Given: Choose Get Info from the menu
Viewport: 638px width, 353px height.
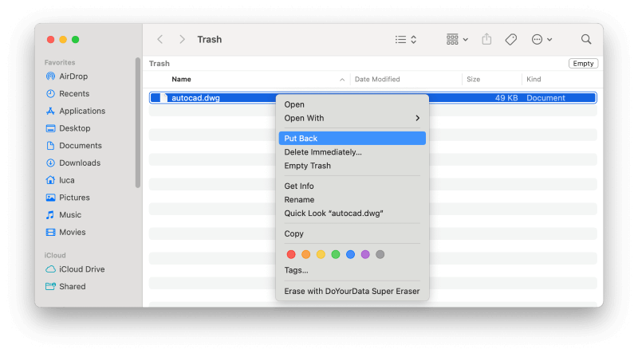Looking at the screenshot, I should tap(352, 186).
